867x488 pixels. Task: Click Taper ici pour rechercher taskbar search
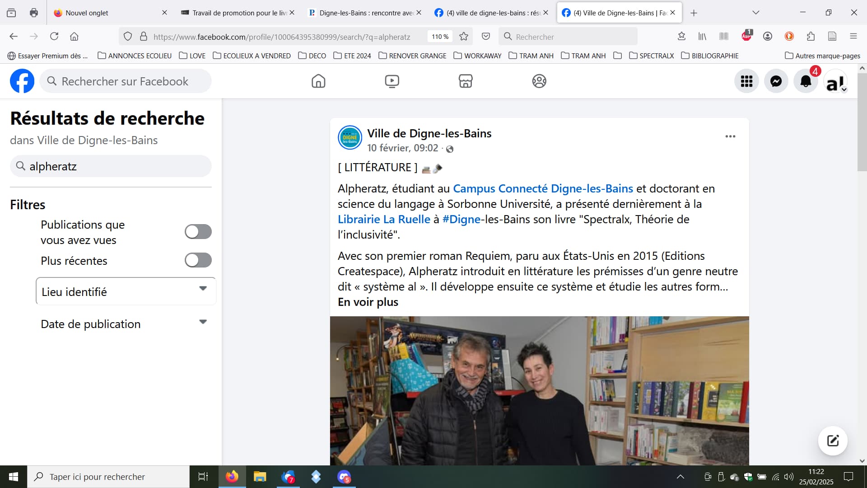click(x=108, y=477)
